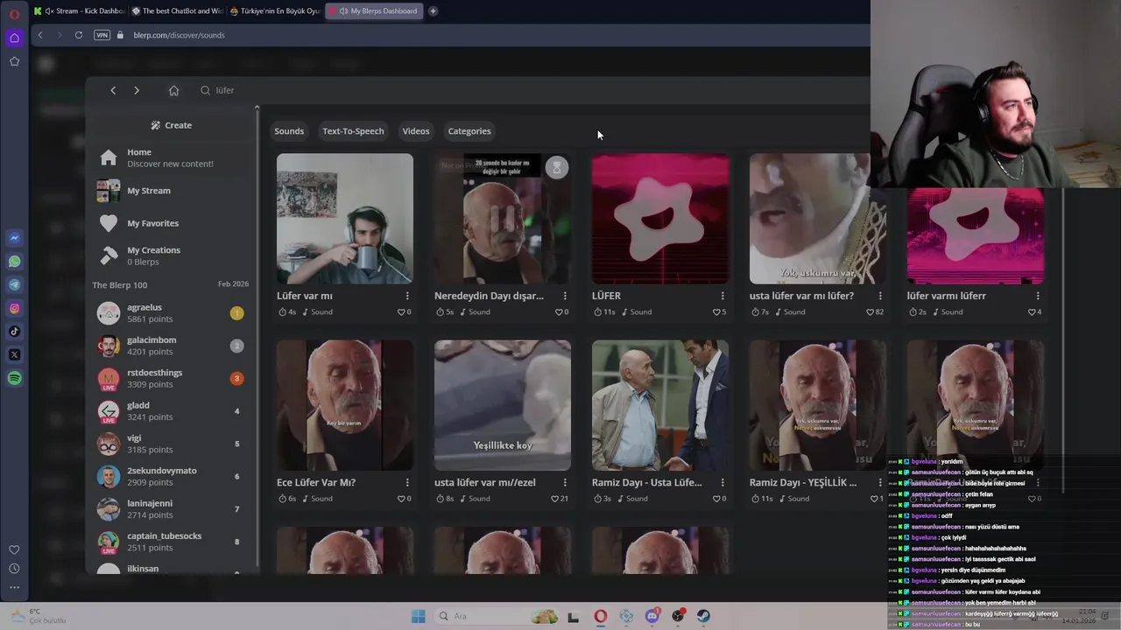Go back using the Blerp panel's left arrow
1121x630 pixels.
(x=113, y=90)
